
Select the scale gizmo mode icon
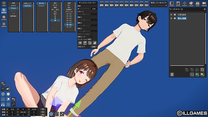pyautogui.click(x=62, y=114)
